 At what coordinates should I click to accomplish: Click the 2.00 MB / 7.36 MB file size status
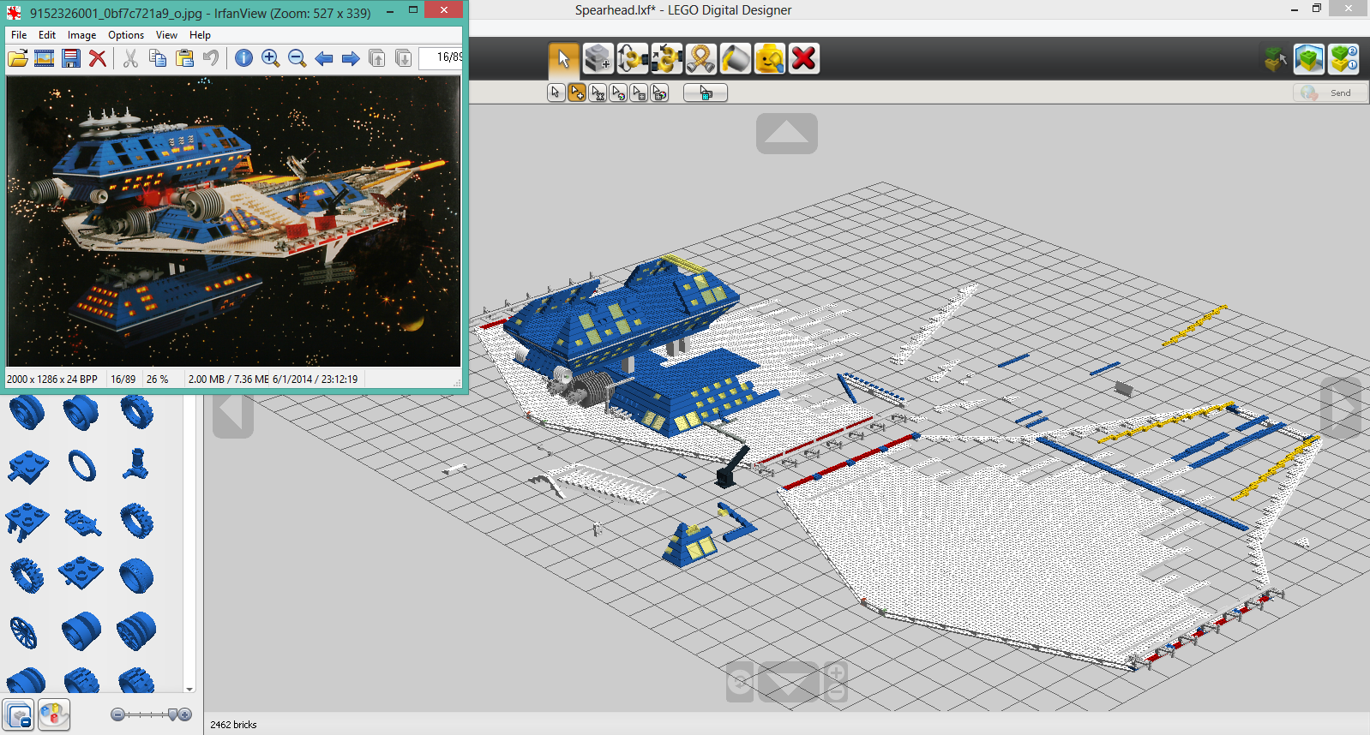228,379
